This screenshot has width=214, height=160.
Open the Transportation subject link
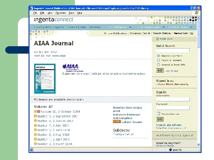click(x=123, y=134)
